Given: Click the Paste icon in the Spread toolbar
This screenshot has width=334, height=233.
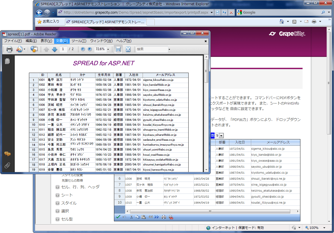Looking at the screenshot, I should 143,217.
